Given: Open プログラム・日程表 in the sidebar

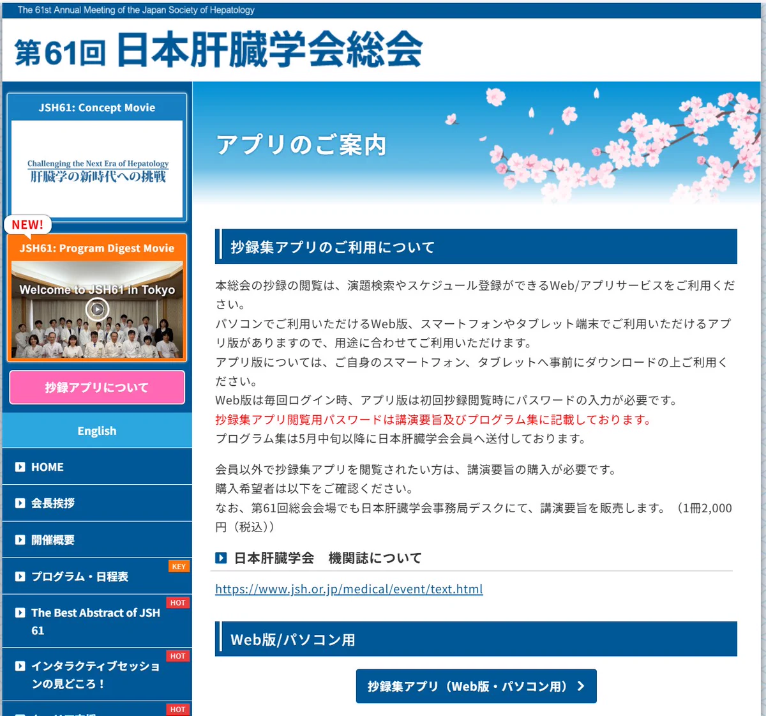Looking at the screenshot, I should pyautogui.click(x=97, y=576).
